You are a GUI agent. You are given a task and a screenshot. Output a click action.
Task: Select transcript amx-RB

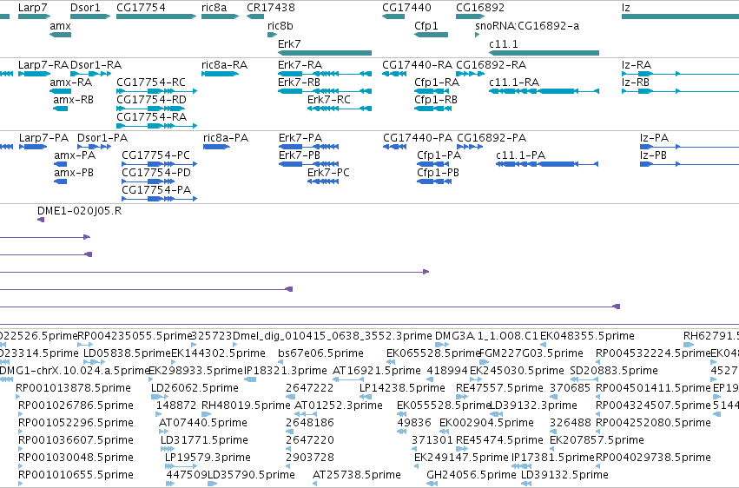pyautogui.click(x=60, y=109)
